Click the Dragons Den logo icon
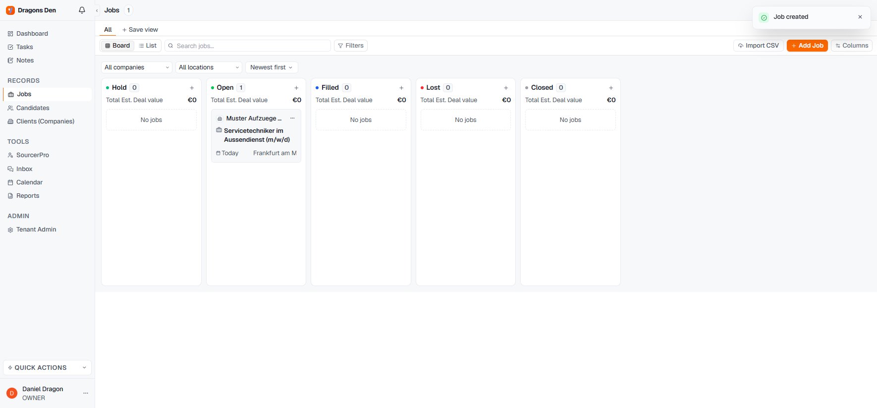 [x=10, y=10]
